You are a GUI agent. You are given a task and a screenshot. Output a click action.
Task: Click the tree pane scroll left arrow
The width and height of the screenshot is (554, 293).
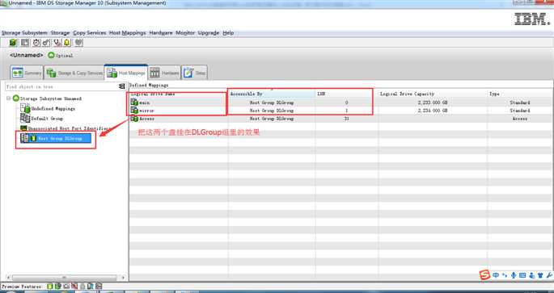tap(8, 278)
